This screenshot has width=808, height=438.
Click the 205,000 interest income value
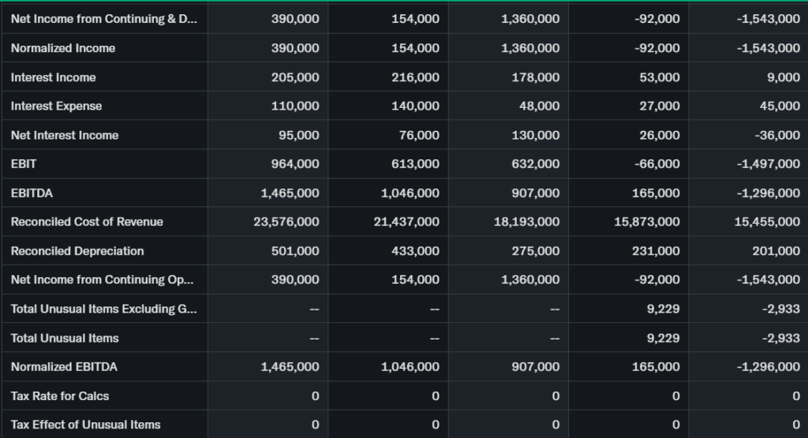(294, 77)
